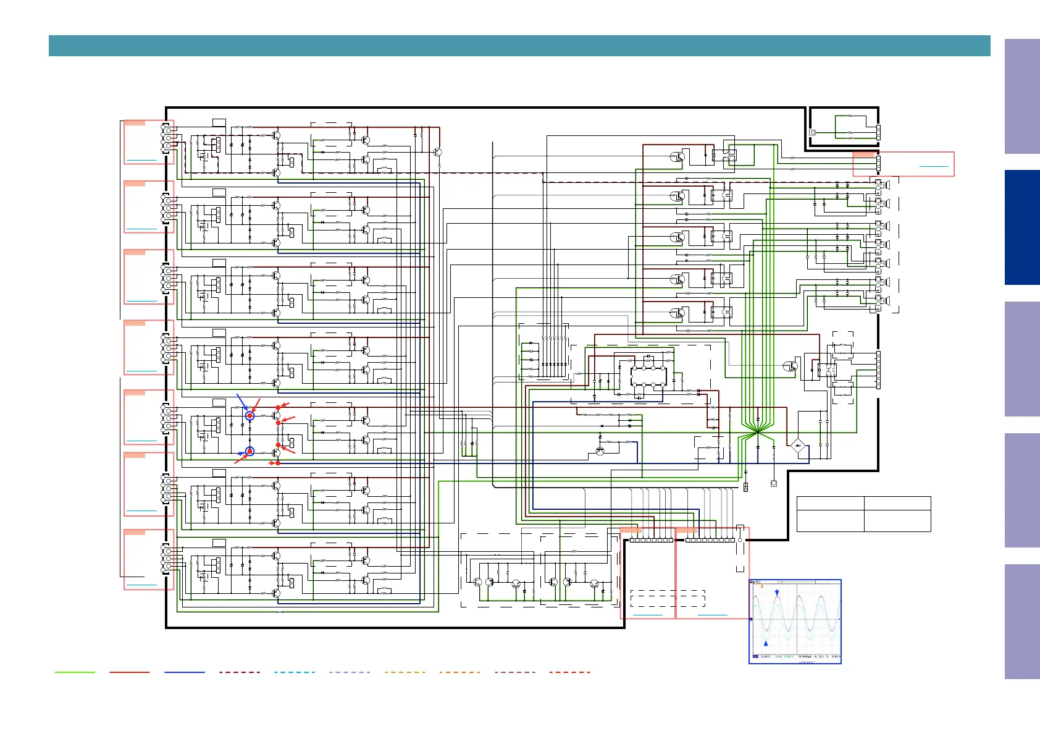
Task: Click the jack symbol in the small inset board
Action: point(813,133)
